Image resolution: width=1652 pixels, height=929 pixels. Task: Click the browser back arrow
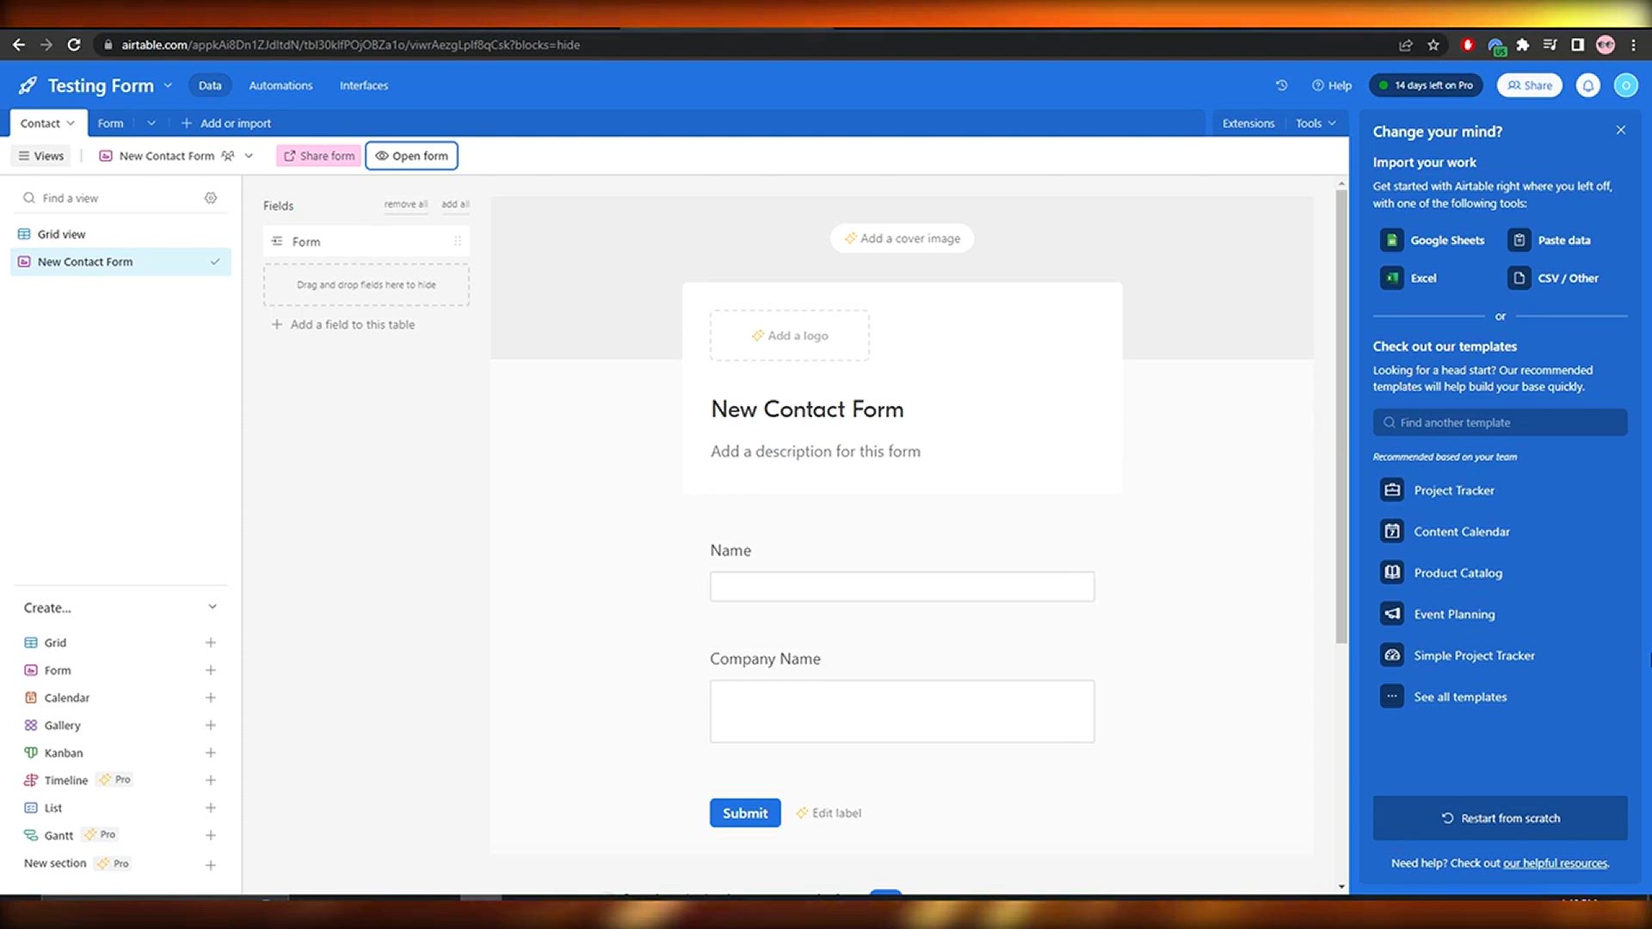click(x=19, y=45)
